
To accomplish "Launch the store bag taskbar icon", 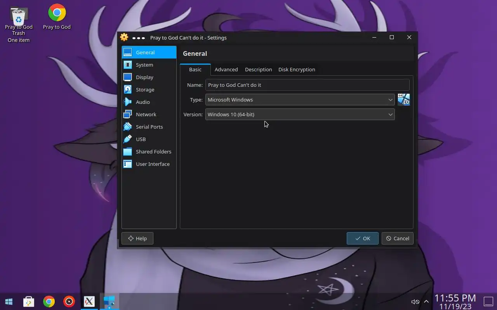I will click(29, 301).
